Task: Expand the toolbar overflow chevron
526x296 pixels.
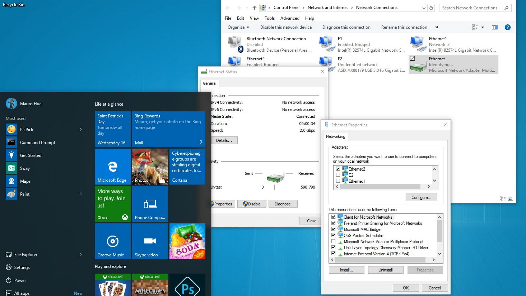Action: click(x=437, y=27)
